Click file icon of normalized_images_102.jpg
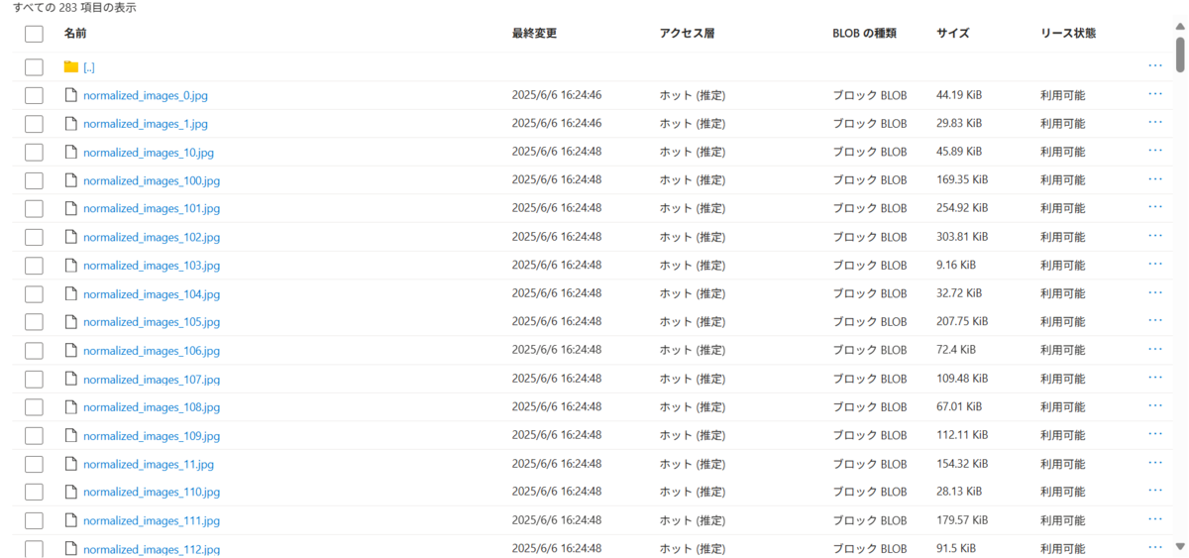Image resolution: width=1189 pixels, height=558 pixels. coord(70,237)
